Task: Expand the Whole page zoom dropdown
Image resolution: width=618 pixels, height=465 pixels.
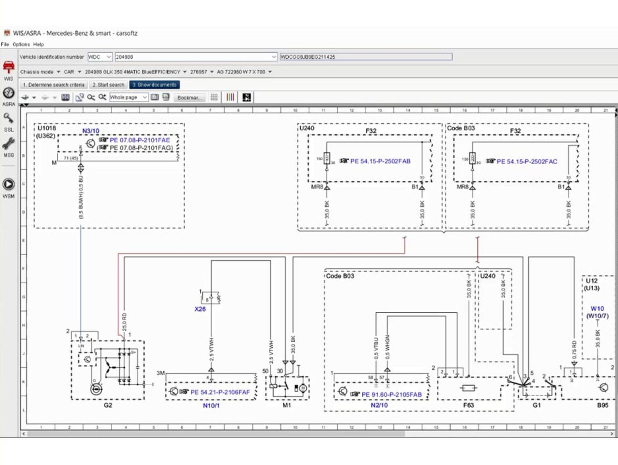Action: [145, 98]
